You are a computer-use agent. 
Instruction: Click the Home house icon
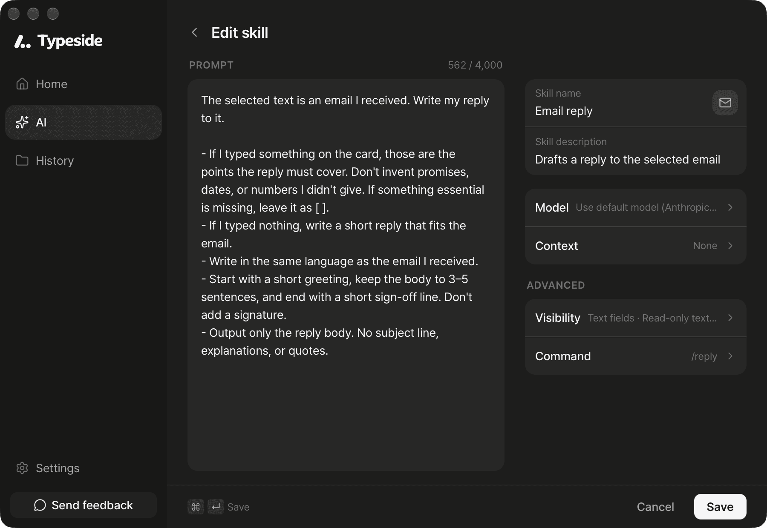coord(22,84)
